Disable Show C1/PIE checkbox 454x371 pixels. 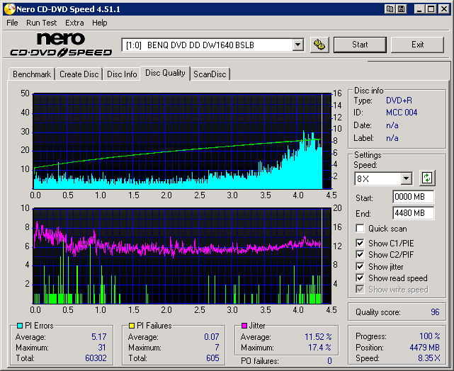coord(361,244)
